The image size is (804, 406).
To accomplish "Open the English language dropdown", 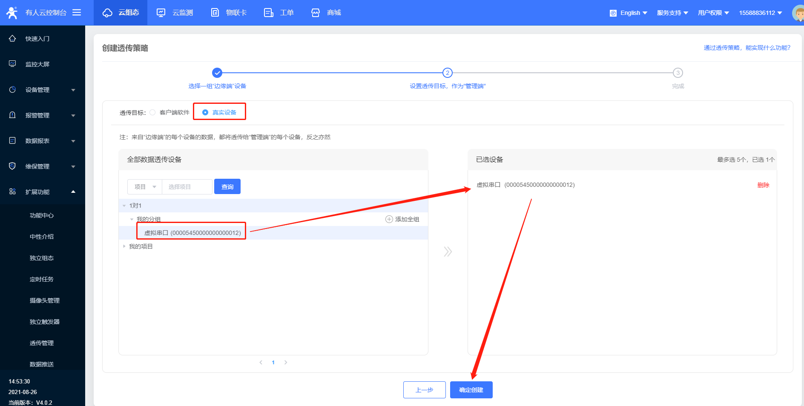I will click(629, 13).
